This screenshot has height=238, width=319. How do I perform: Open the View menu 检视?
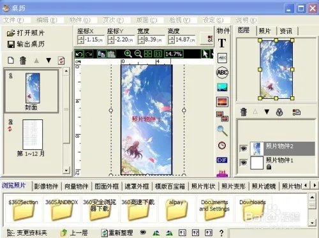[180, 20]
